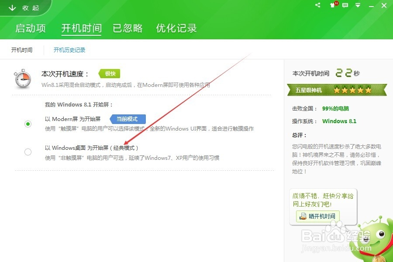The image size is (393, 262).
Task: Click the Win8.1采用混合启动模式 description text
Action: point(126,85)
